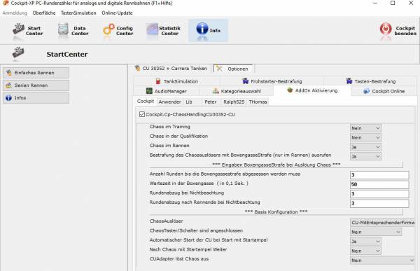
Task: Open the Anmeldung menu
Action: point(15,13)
